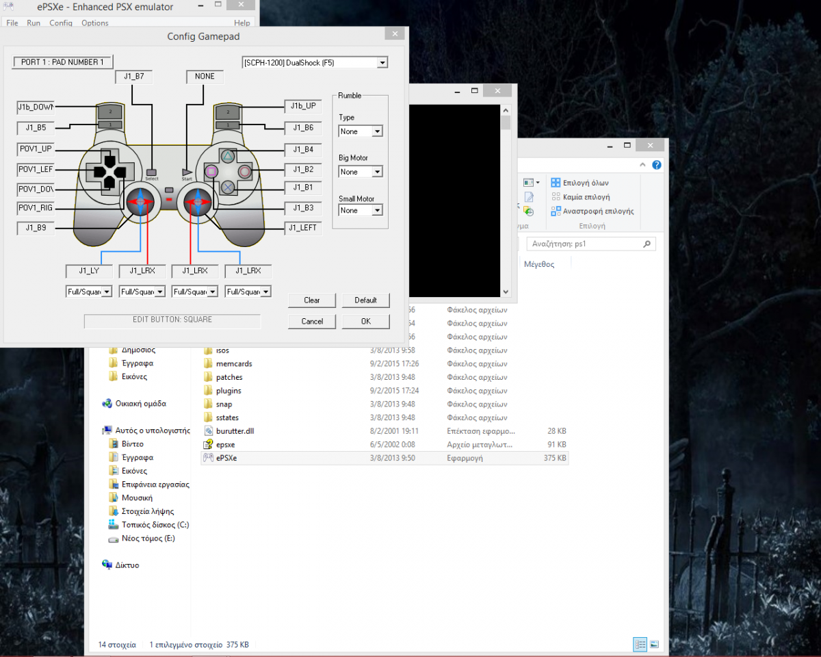Open the Options menu in ePSXe
This screenshot has width=821, height=657.
pos(95,23)
